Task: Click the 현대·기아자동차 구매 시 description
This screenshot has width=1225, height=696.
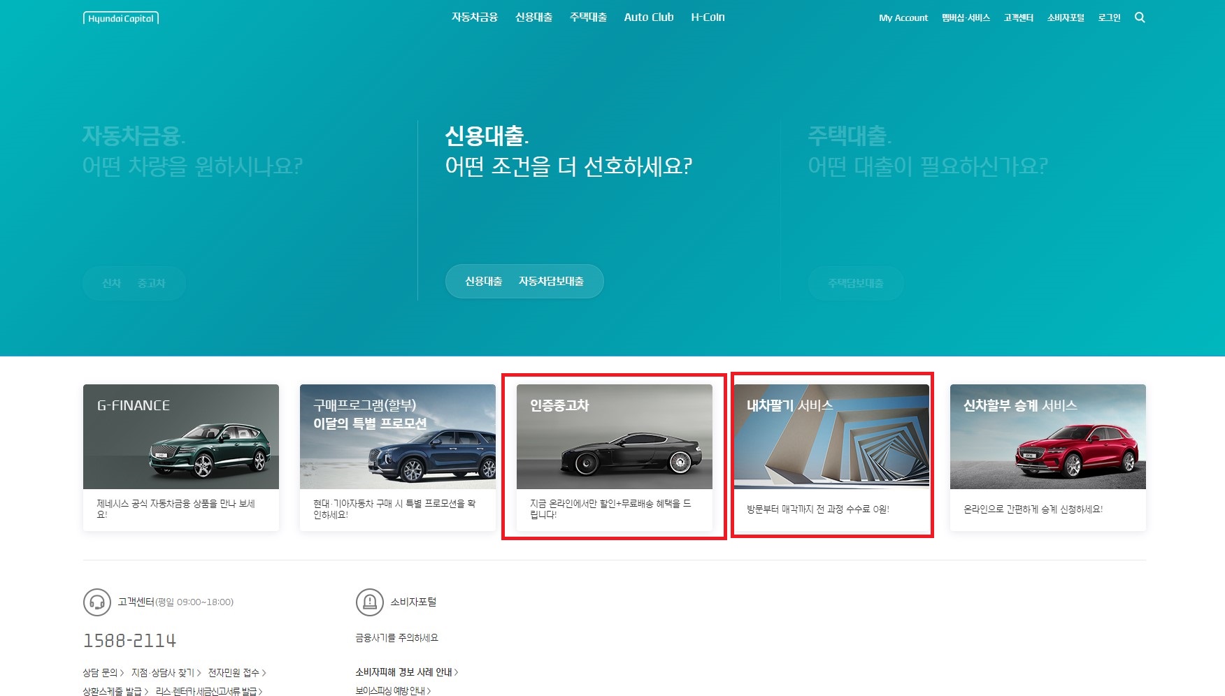Action: pyautogui.click(x=394, y=509)
